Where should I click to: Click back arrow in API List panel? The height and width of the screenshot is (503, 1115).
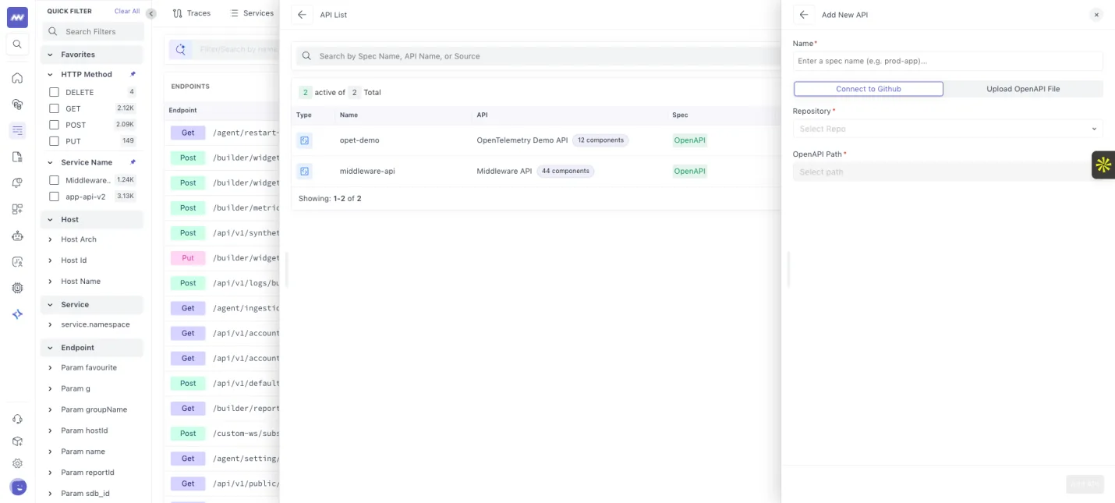pos(302,15)
